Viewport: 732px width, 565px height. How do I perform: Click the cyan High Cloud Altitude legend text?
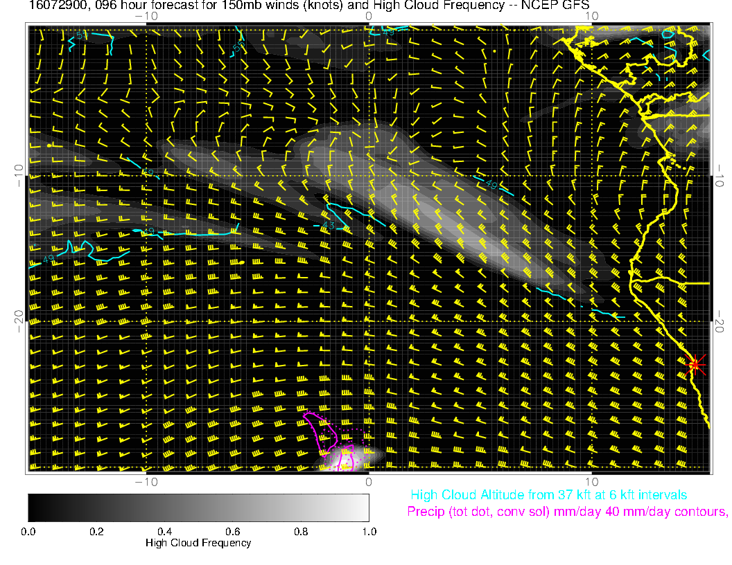tap(548, 495)
